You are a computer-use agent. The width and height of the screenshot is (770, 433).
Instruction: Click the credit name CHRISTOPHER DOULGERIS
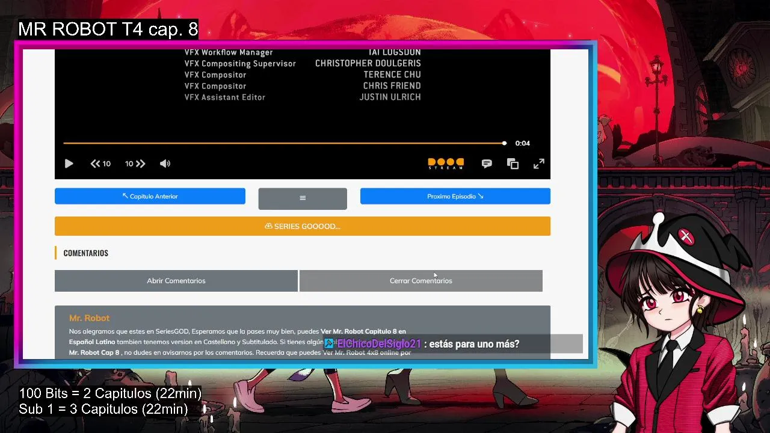368,63
